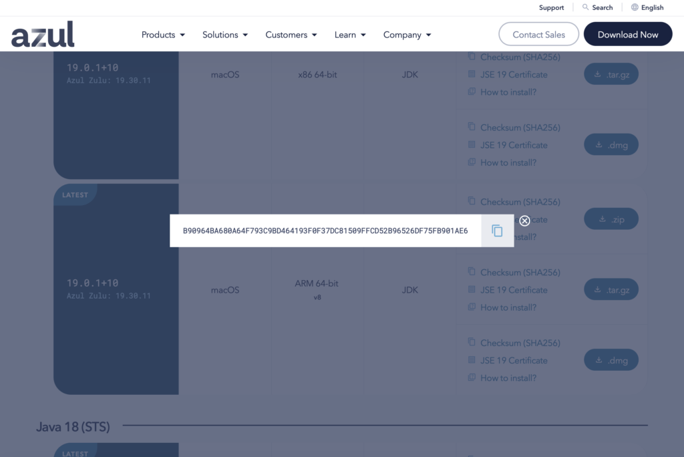The height and width of the screenshot is (457, 684).
Task: Download the ARM 64-bit .tar.gz package
Action: (x=611, y=289)
